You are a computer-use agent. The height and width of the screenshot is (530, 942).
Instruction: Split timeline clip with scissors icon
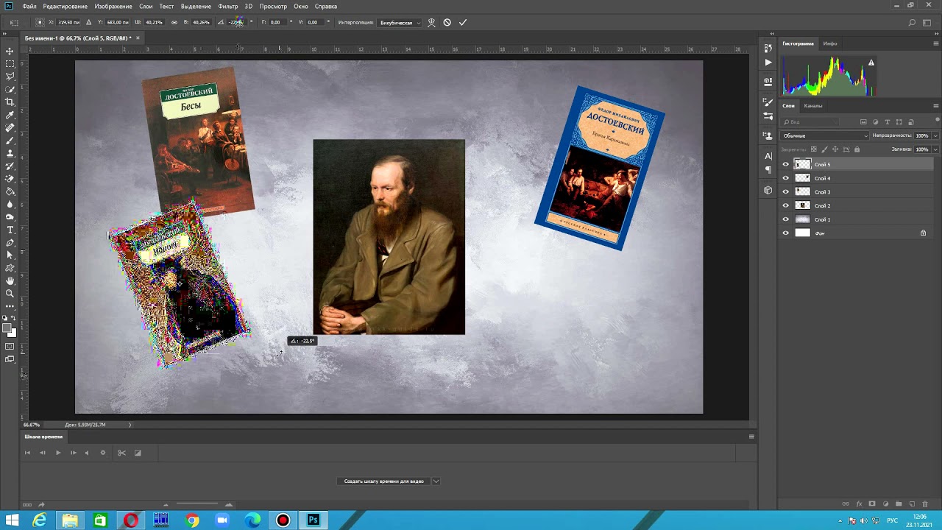[x=121, y=453]
